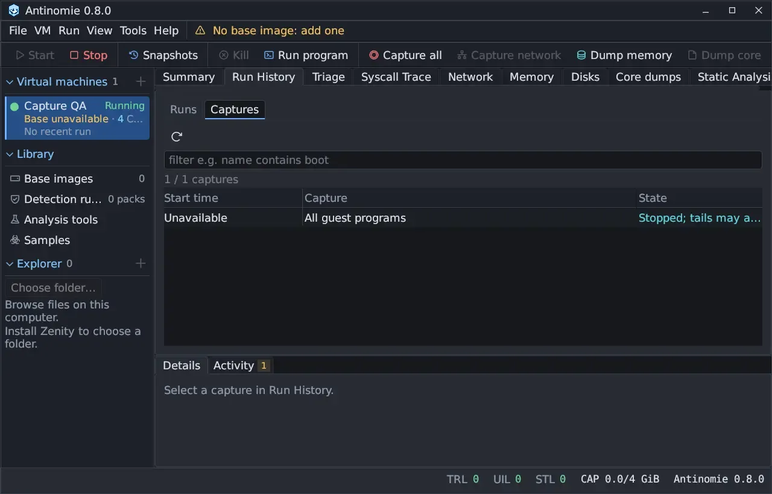The image size is (772, 494).
Task: Click the Antinomie app logo in title bar
Action: [14, 11]
